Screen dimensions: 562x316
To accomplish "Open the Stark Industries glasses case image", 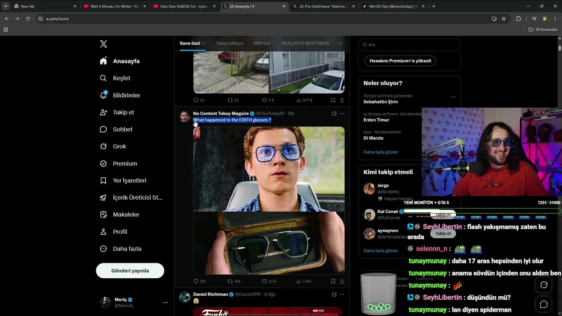I will tap(269, 243).
